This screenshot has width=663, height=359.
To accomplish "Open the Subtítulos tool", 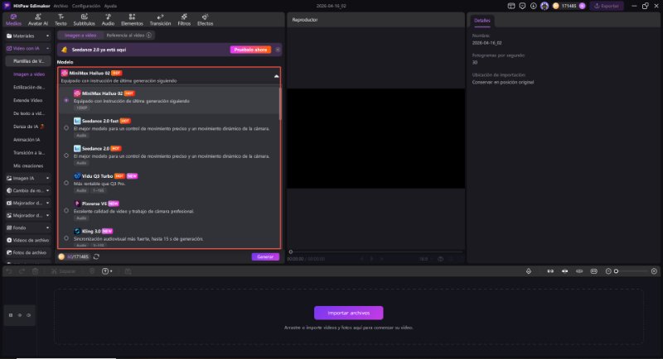I will coord(85,20).
